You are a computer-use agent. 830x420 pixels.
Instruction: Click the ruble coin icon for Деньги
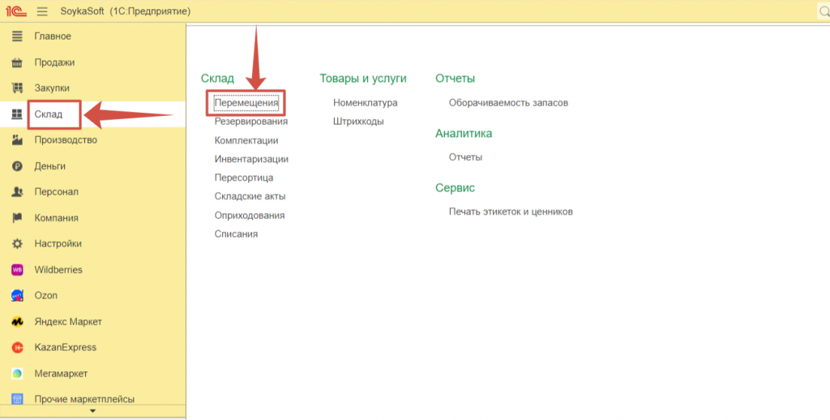[16, 166]
